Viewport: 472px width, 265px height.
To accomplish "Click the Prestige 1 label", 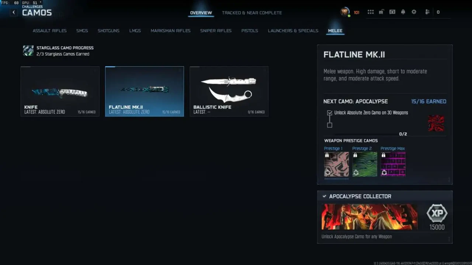I will point(333,148).
